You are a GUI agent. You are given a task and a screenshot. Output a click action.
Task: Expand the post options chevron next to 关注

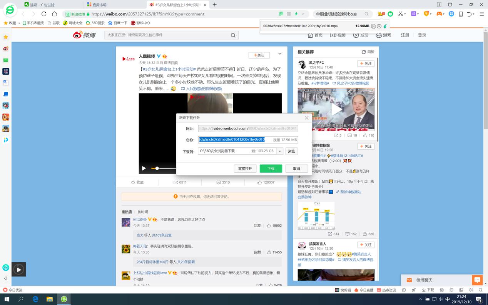click(x=280, y=54)
